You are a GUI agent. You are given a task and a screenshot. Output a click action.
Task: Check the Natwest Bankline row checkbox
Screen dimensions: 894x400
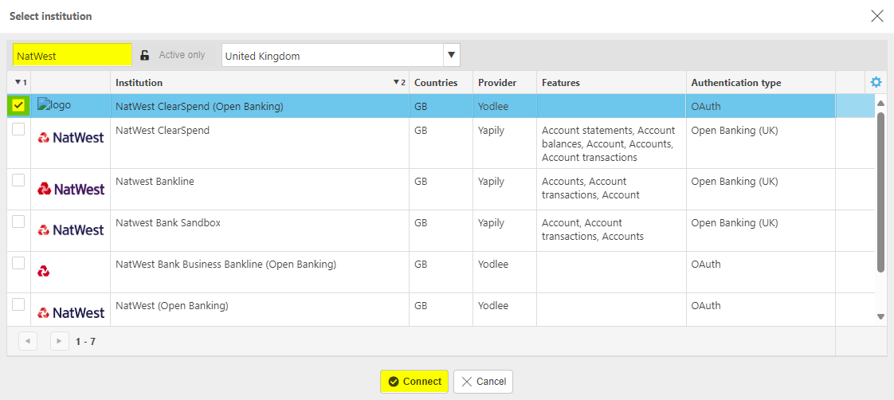click(18, 180)
